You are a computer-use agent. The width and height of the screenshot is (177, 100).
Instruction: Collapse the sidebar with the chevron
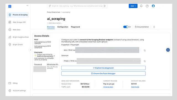coord(31,50)
